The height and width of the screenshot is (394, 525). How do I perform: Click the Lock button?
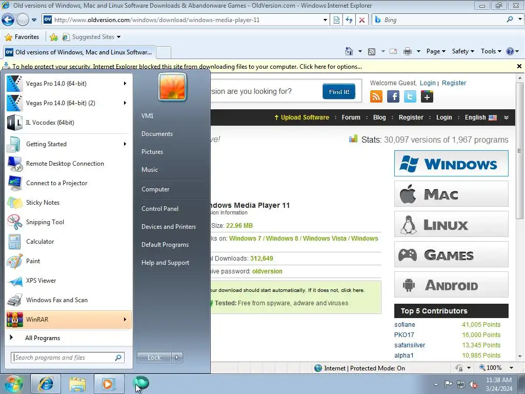coord(154,358)
